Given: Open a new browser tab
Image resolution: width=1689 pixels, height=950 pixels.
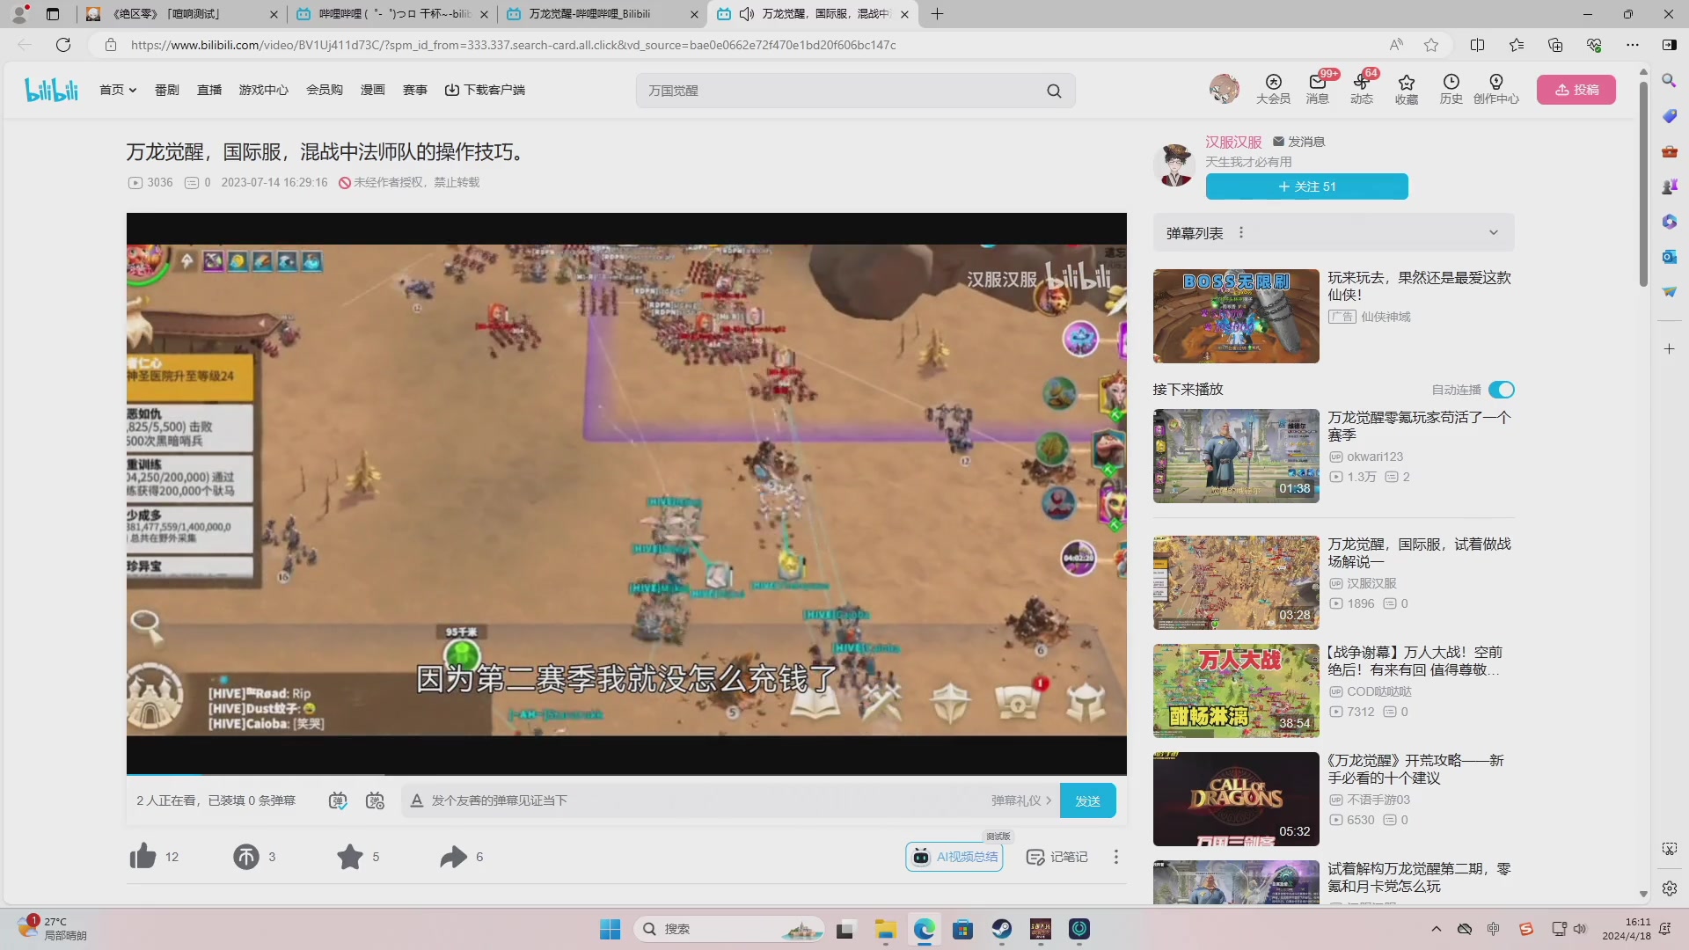Looking at the screenshot, I should (x=937, y=14).
